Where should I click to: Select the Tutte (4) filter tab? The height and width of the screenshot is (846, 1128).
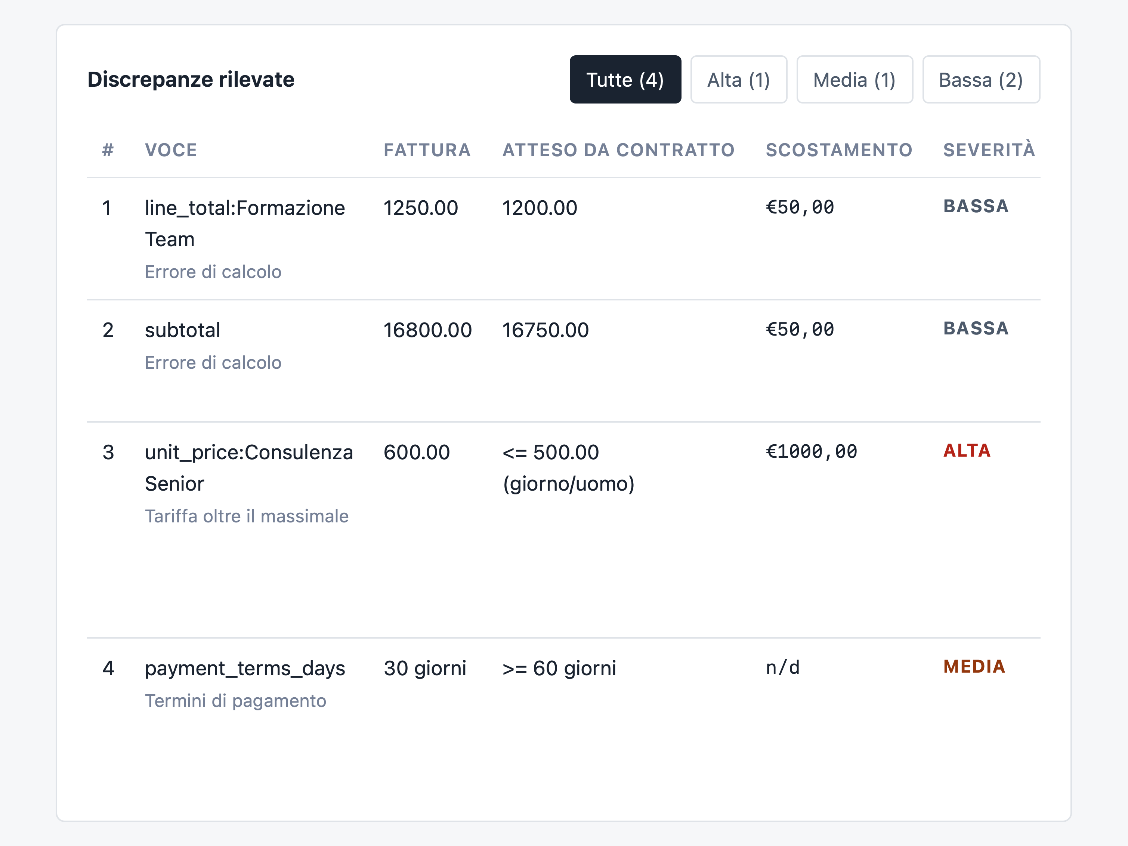click(625, 80)
